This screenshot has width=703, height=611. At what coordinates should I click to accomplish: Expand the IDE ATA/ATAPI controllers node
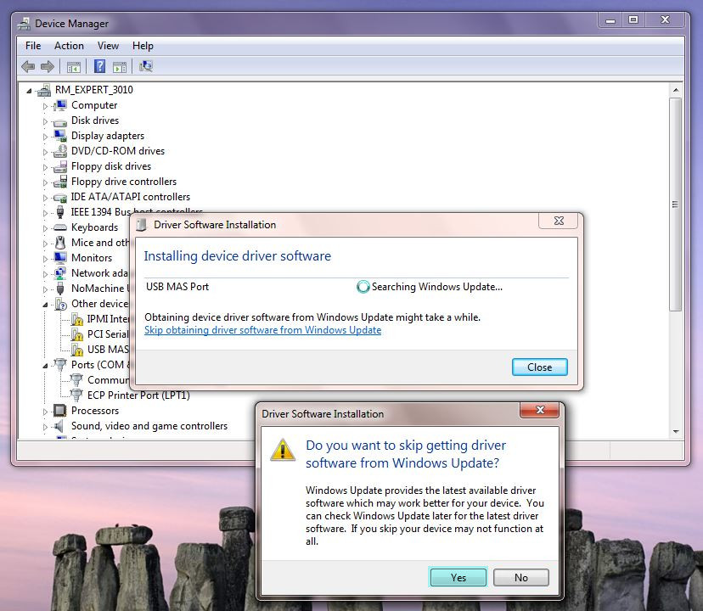point(45,198)
